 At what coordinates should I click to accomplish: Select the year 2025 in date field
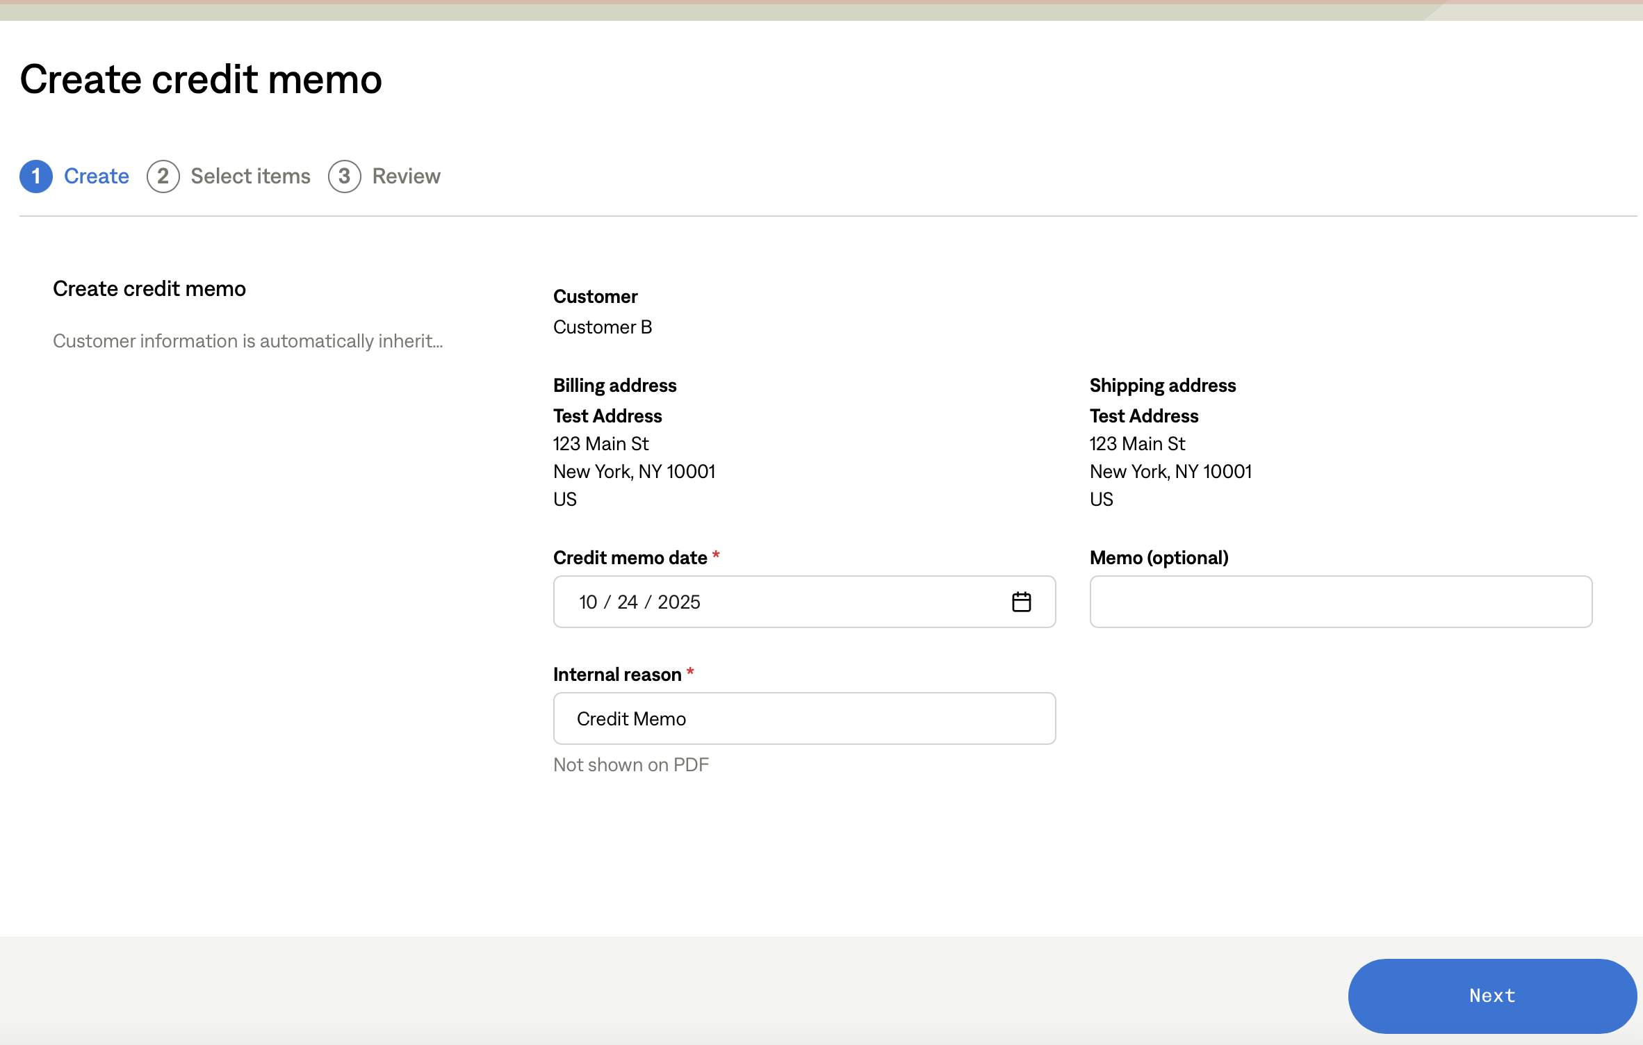pos(678,602)
